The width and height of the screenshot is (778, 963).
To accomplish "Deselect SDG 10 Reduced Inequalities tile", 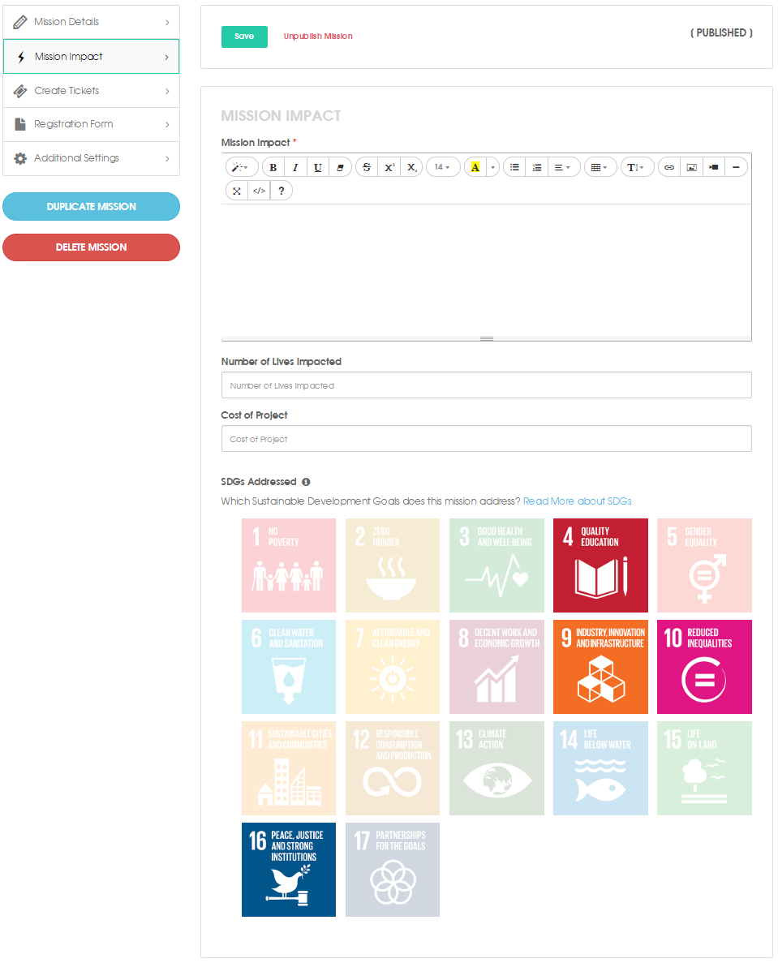I will click(x=704, y=667).
